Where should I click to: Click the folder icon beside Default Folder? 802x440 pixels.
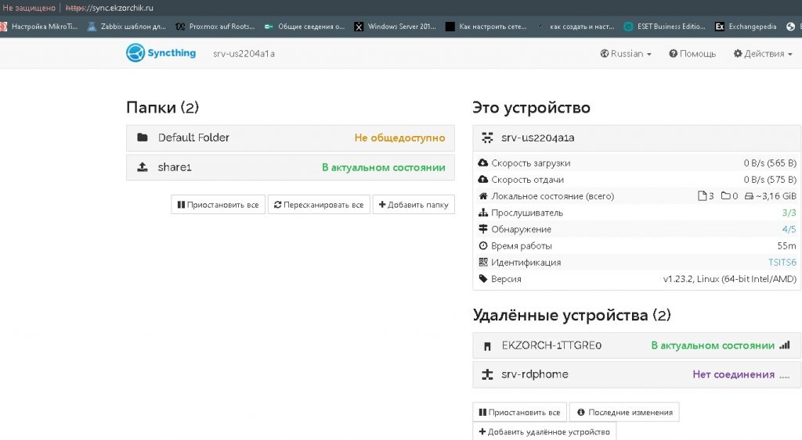pyautogui.click(x=143, y=138)
